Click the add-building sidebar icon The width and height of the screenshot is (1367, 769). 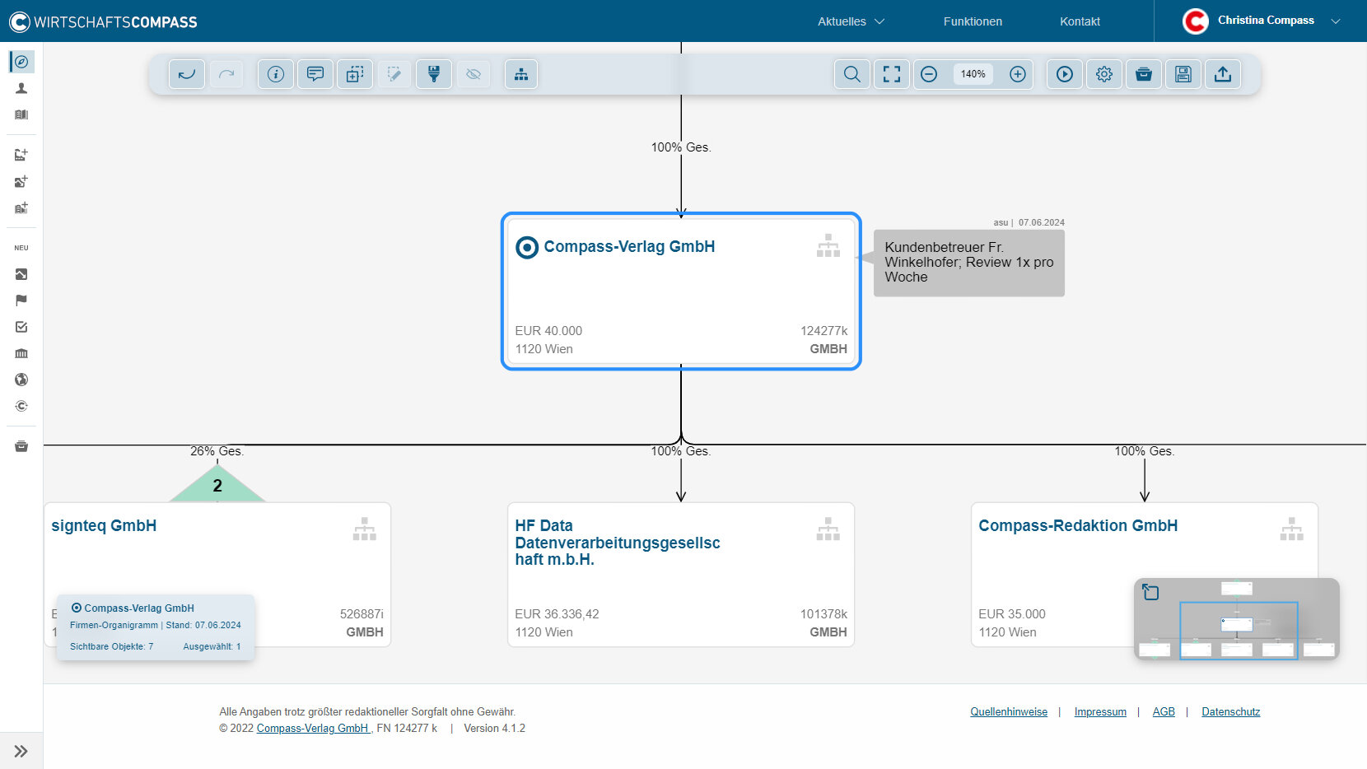click(21, 207)
